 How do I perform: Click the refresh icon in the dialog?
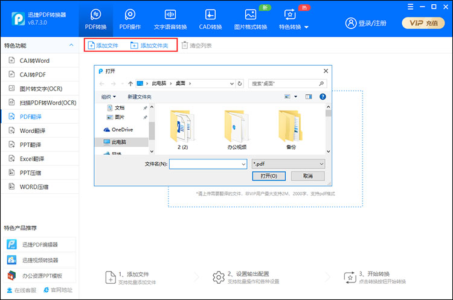click(x=240, y=83)
